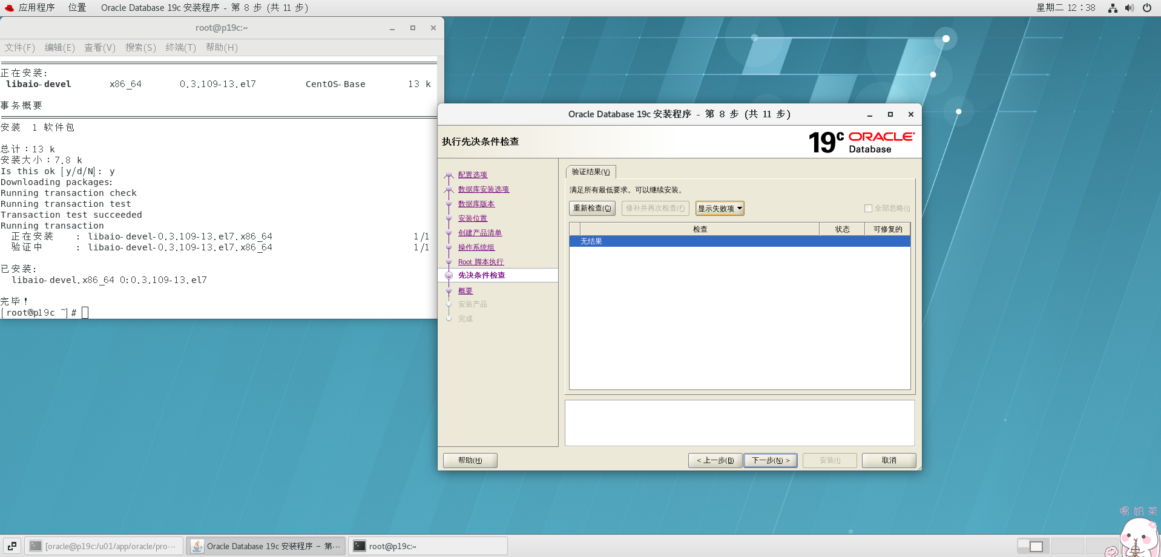Click the 状态 column header
Screen dimensions: 1161x557
(x=842, y=229)
